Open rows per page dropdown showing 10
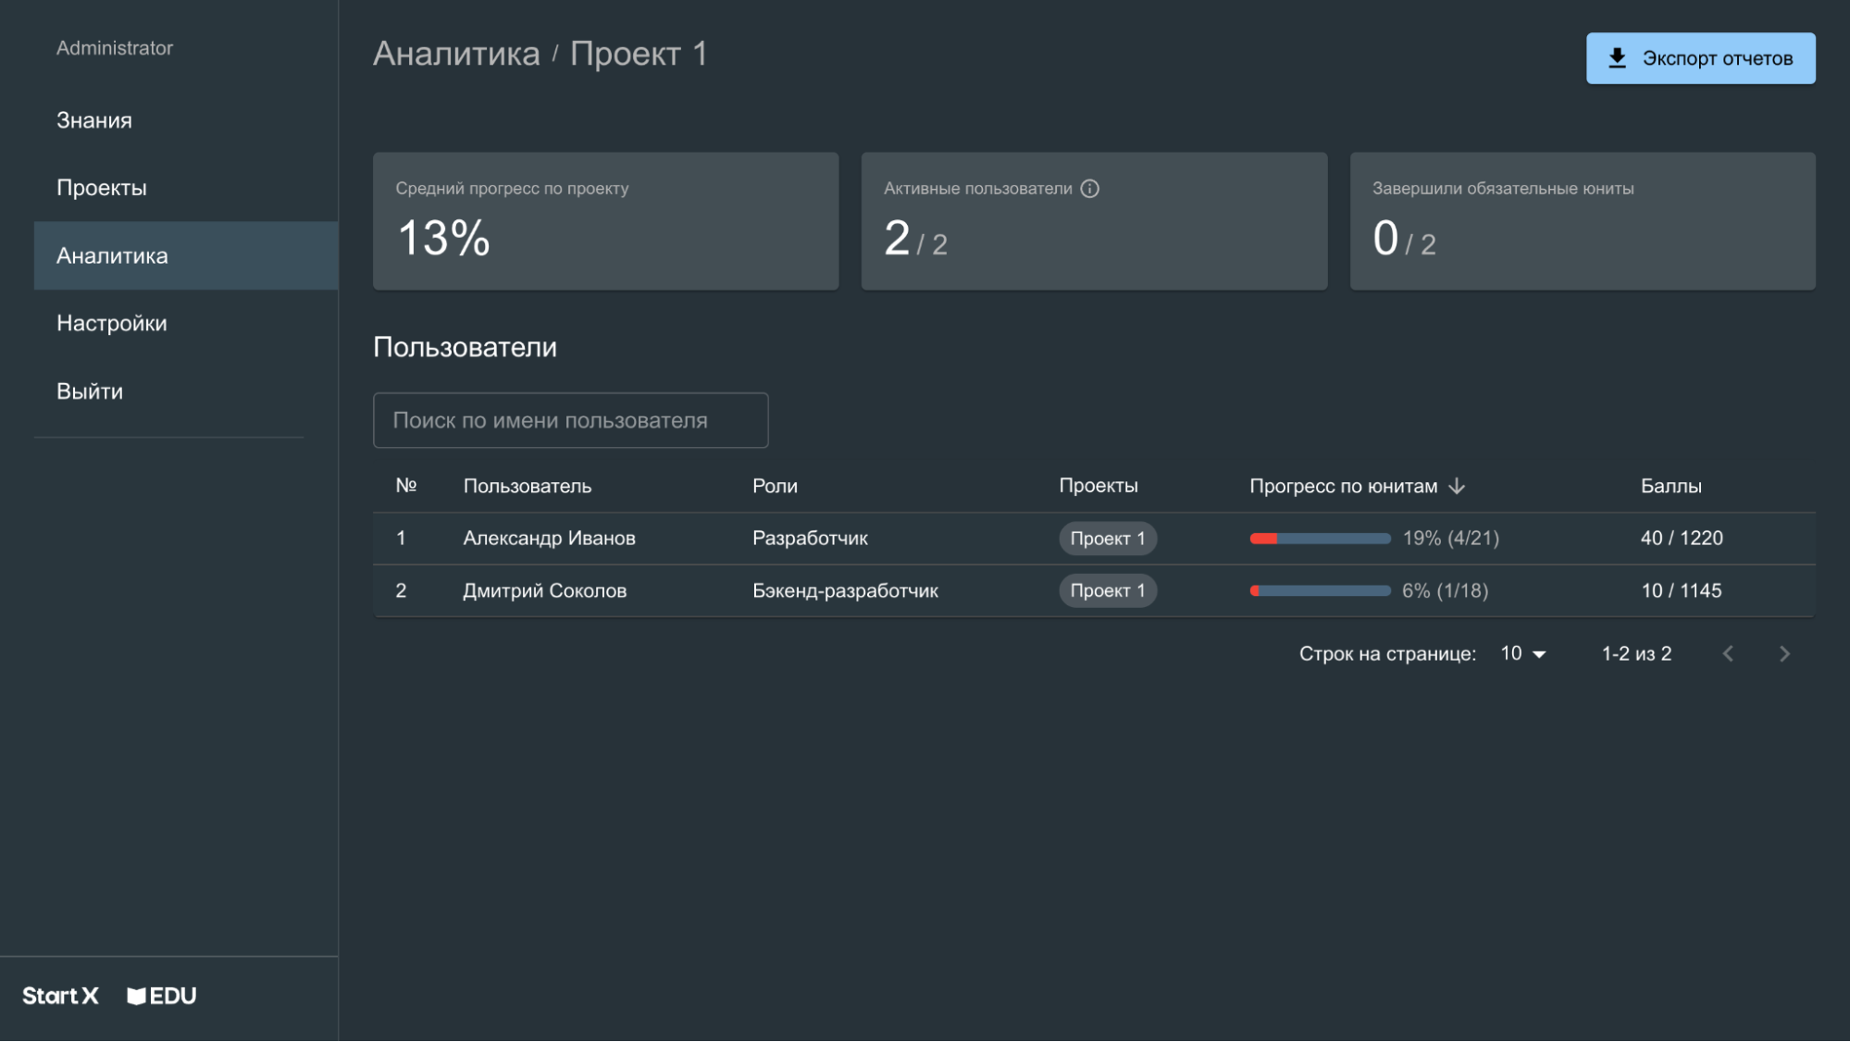1850x1042 pixels. tap(1522, 654)
